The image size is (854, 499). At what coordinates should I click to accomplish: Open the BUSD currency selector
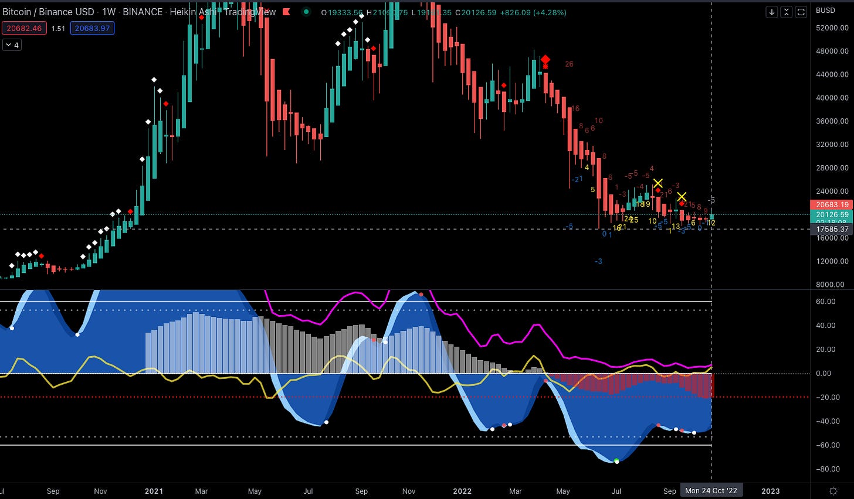coord(825,10)
